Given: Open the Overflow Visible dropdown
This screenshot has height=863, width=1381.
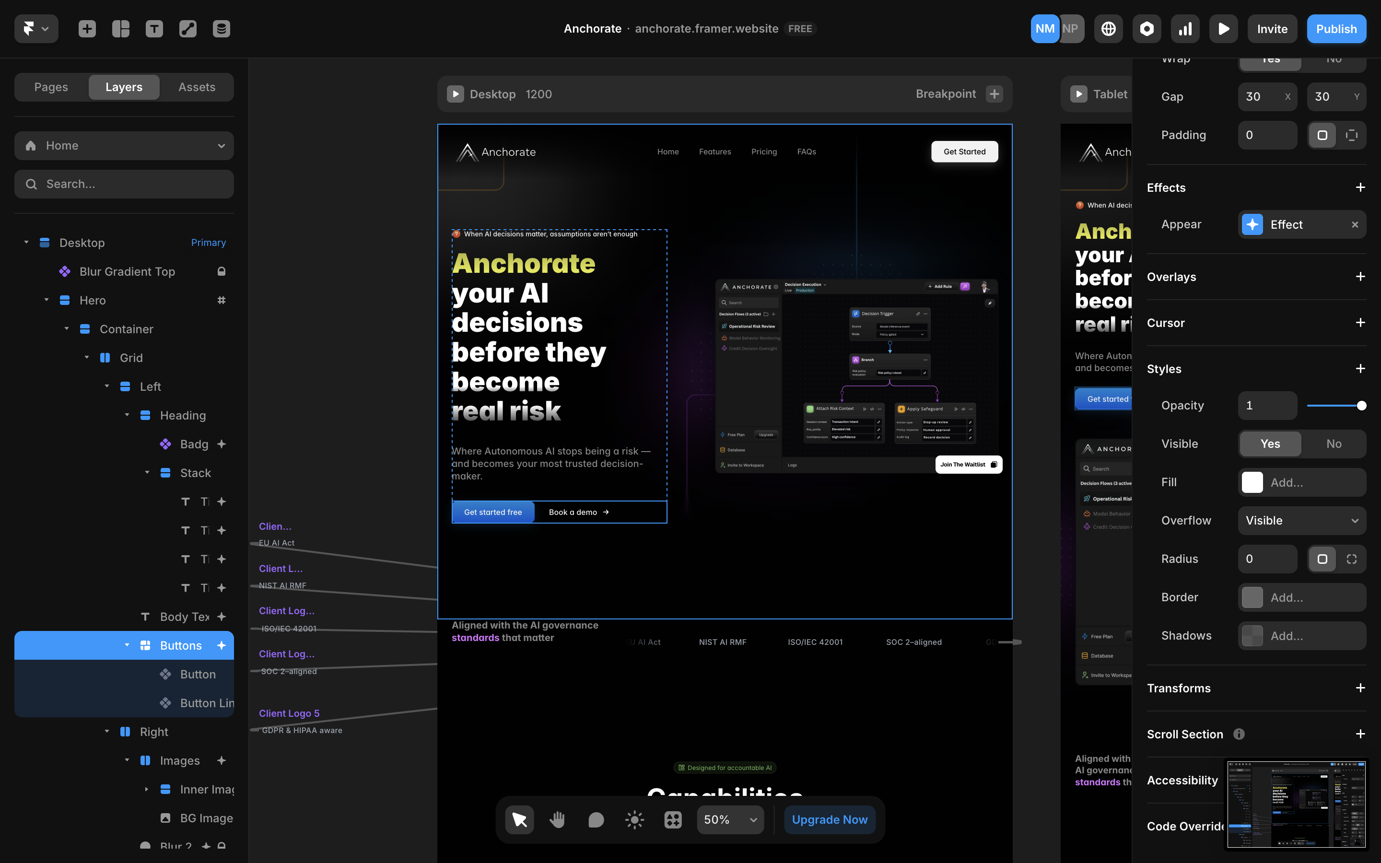Looking at the screenshot, I should (x=1302, y=521).
